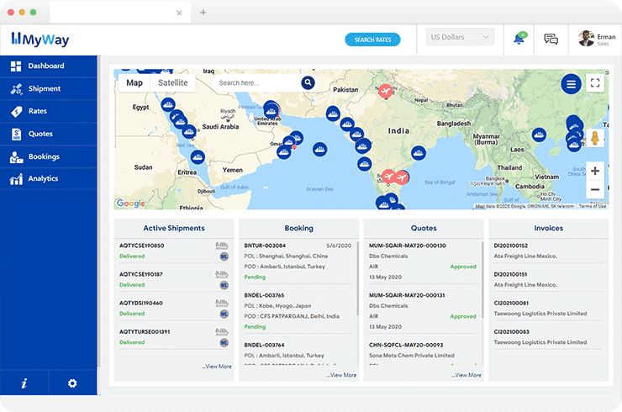622x412 pixels.
Task: Close the current browser tab
Action: (179, 13)
